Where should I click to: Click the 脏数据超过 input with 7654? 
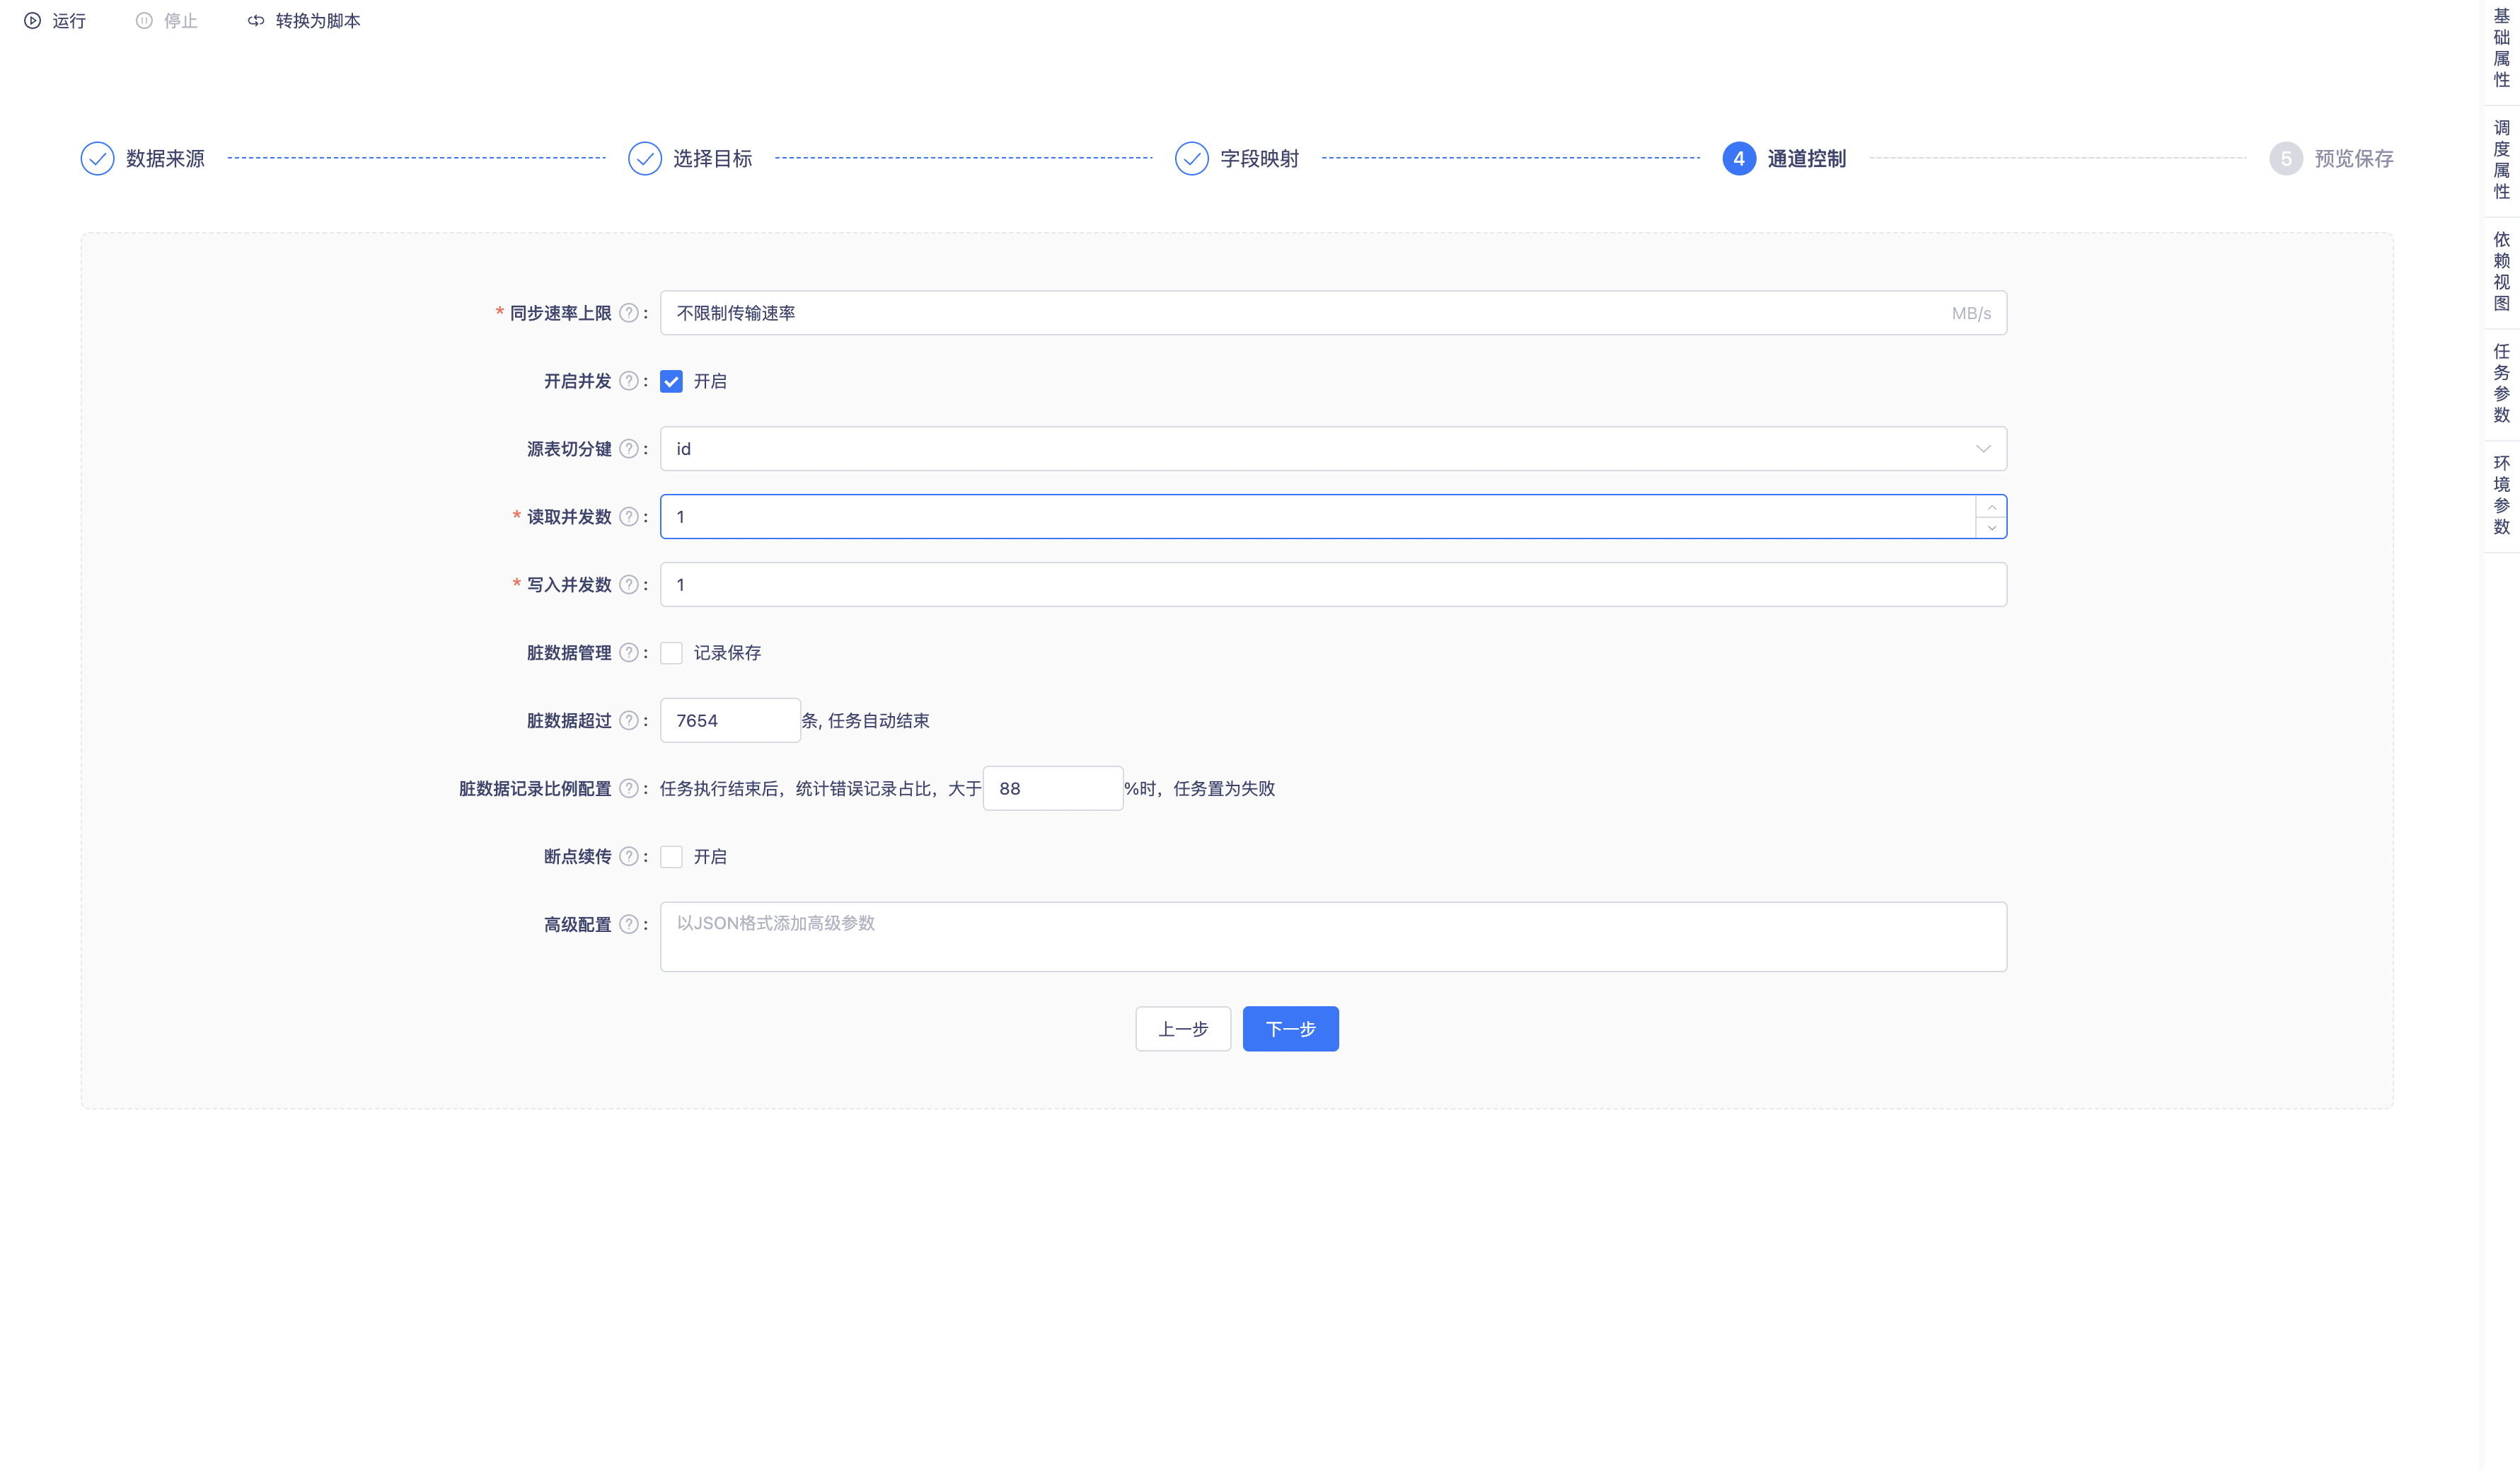[730, 721]
